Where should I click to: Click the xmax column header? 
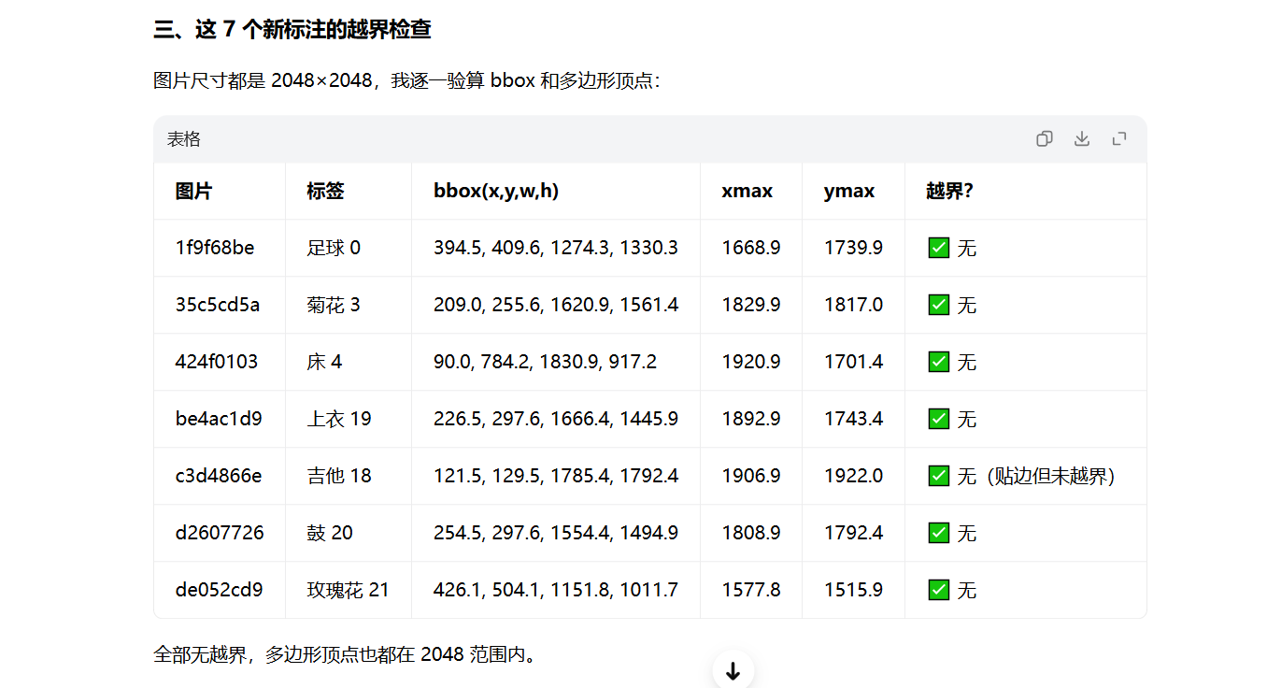(747, 191)
